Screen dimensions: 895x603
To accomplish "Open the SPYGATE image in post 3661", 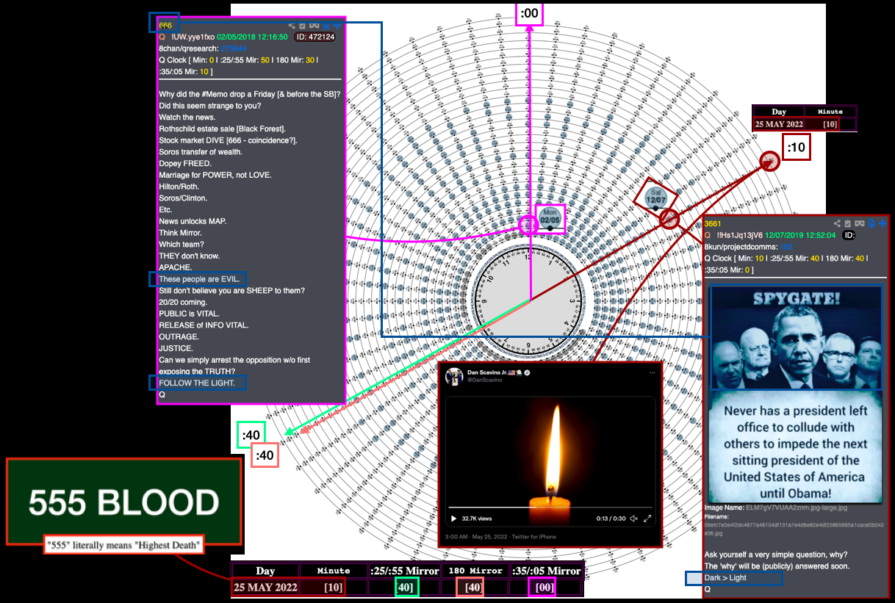I will tap(796, 393).
